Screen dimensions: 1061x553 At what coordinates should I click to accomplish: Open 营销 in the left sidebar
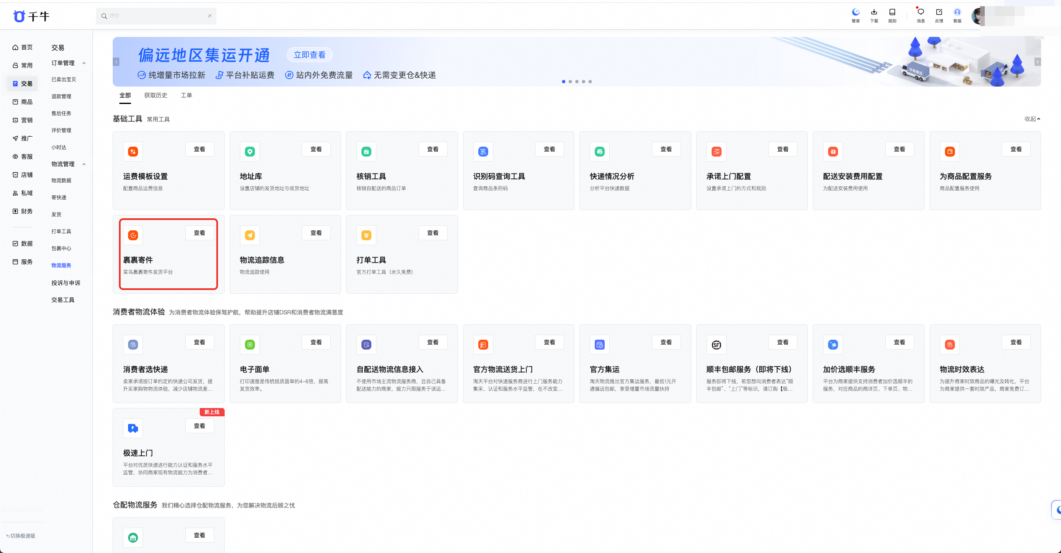(x=22, y=120)
